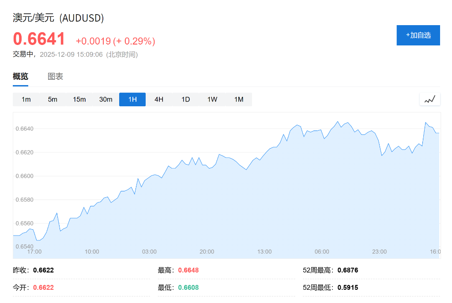Select the 1m timeframe
The width and height of the screenshot is (452, 303).
coord(26,99)
